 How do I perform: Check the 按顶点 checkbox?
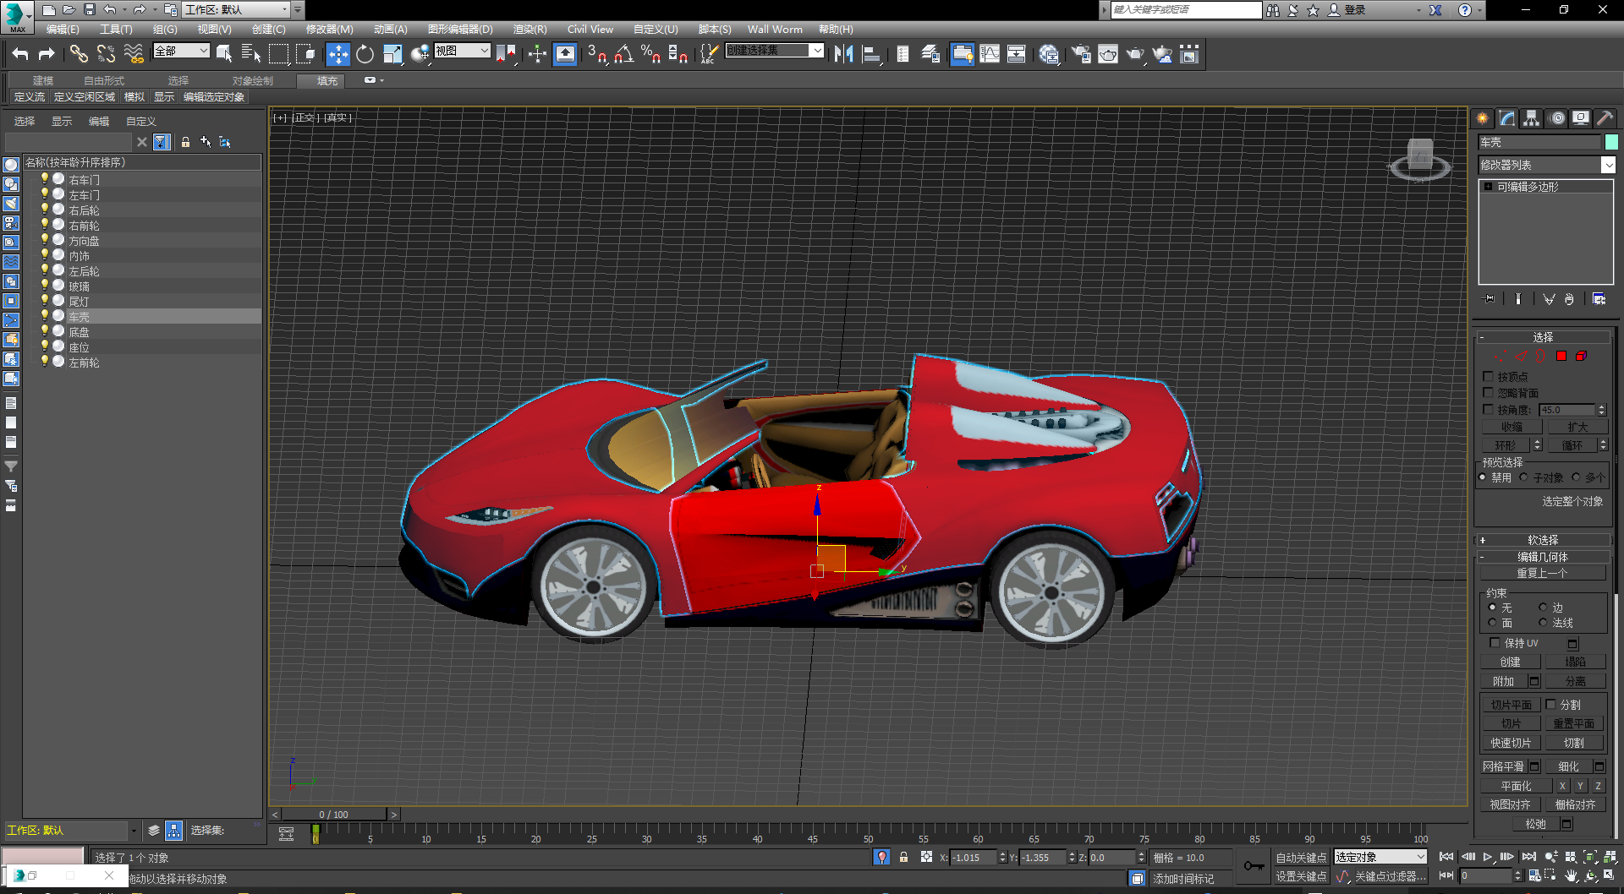click(1489, 377)
